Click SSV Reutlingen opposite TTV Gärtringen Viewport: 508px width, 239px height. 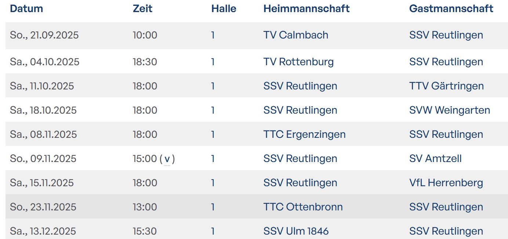(x=300, y=86)
